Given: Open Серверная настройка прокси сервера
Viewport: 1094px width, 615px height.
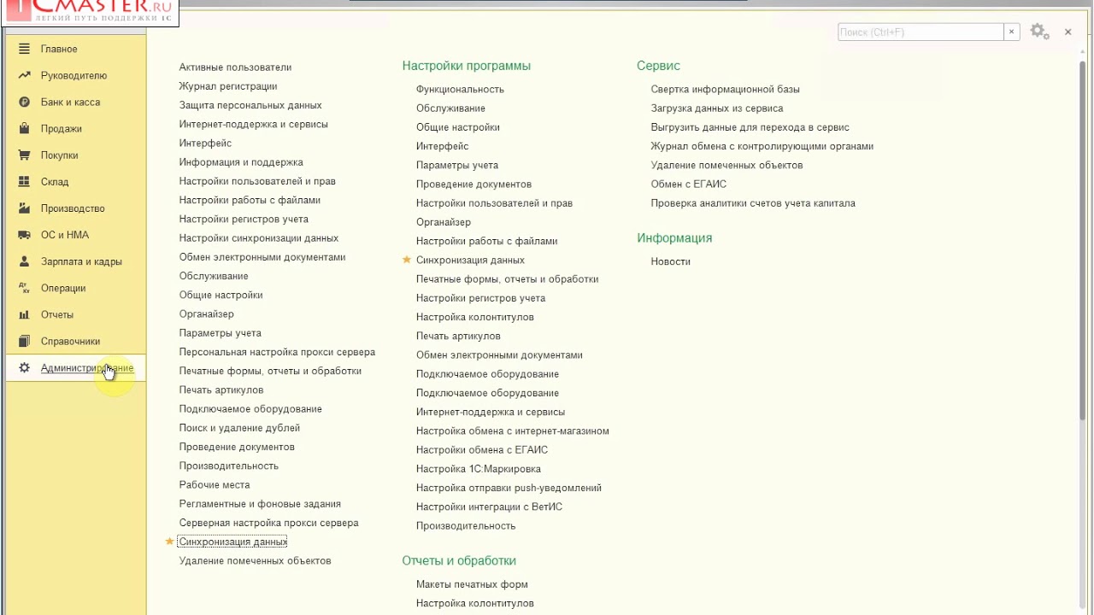Looking at the screenshot, I should point(268,523).
